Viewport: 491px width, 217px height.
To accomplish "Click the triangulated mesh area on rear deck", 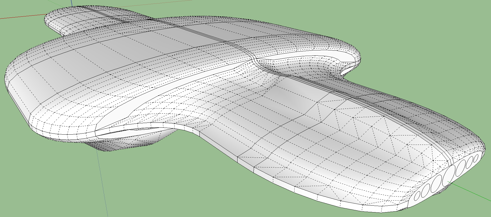I will pyautogui.click(x=378, y=135).
